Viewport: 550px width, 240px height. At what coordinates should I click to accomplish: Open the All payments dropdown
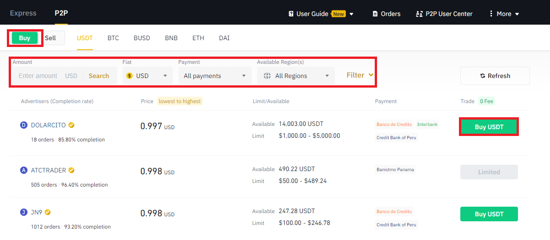pos(215,76)
